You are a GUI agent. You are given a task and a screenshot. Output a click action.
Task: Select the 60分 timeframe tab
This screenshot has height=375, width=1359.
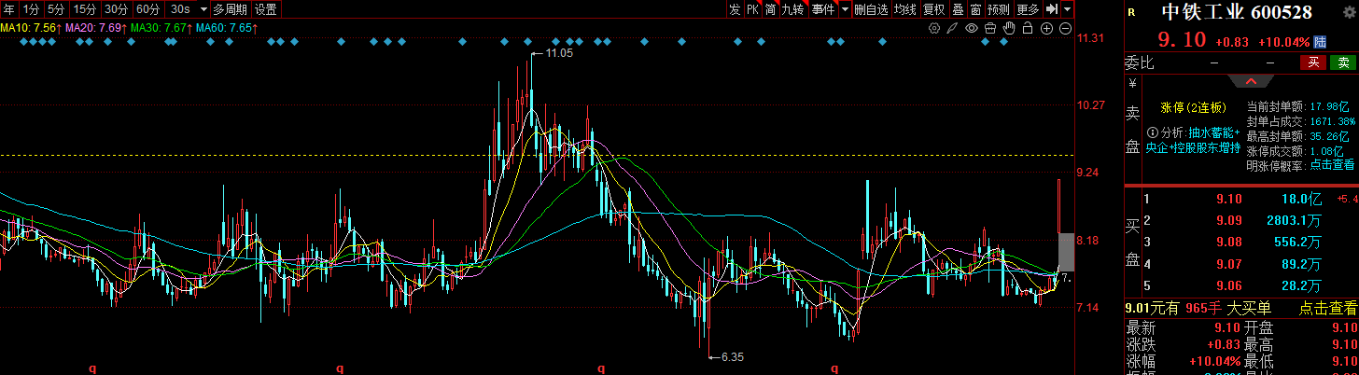tap(147, 9)
